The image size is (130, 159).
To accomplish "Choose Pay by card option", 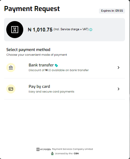I will point(64,89).
